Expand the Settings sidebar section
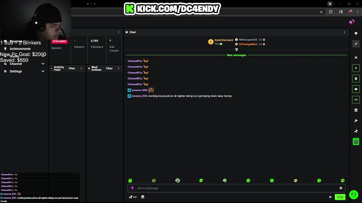This screenshot has height=203, width=362. point(43,71)
